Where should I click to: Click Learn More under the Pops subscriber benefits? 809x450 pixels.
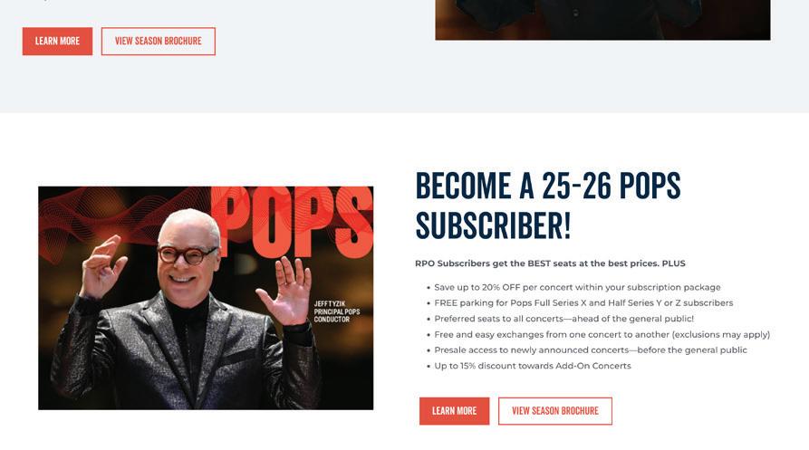coord(454,411)
